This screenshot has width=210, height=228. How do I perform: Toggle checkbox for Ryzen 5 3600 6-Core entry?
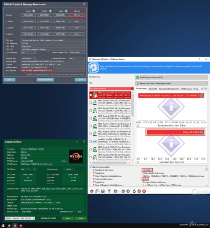pos(91,134)
